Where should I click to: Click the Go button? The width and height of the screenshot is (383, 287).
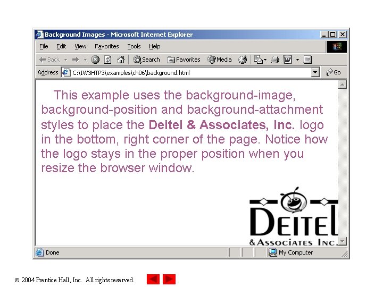pyautogui.click(x=334, y=72)
